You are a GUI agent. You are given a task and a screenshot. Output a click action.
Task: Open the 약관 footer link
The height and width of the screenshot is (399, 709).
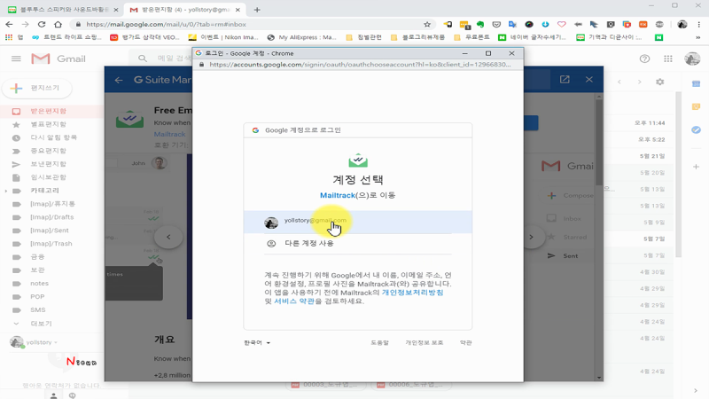point(465,342)
